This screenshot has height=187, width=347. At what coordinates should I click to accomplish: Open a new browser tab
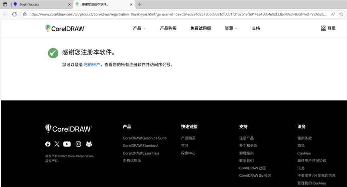click(x=140, y=4)
